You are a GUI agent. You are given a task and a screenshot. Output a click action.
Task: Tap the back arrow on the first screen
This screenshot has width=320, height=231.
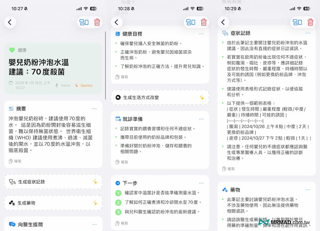pyautogui.click(x=10, y=22)
